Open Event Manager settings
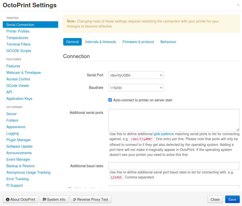 pyautogui.click(x=18, y=159)
